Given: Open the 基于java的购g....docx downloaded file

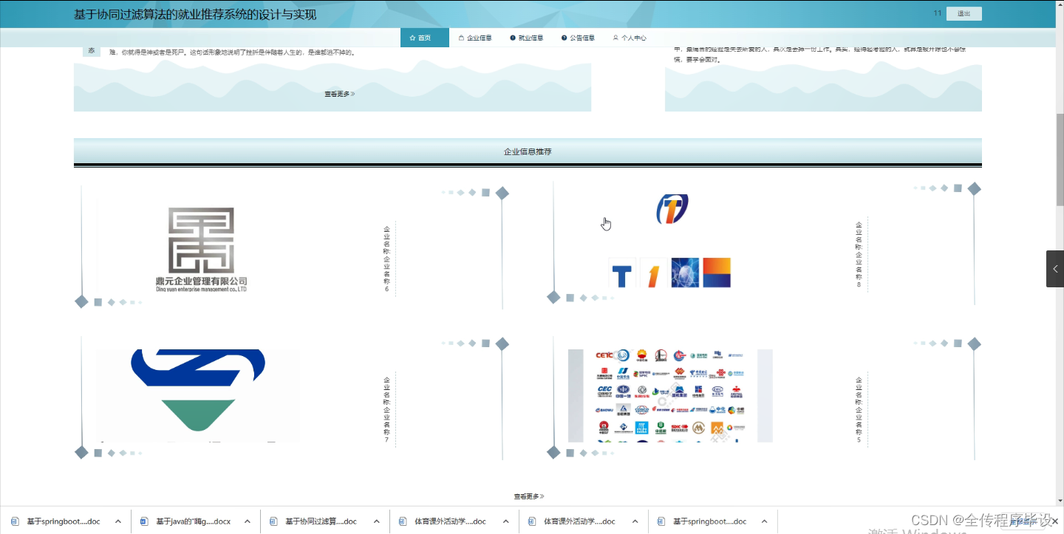Looking at the screenshot, I should pyautogui.click(x=194, y=521).
